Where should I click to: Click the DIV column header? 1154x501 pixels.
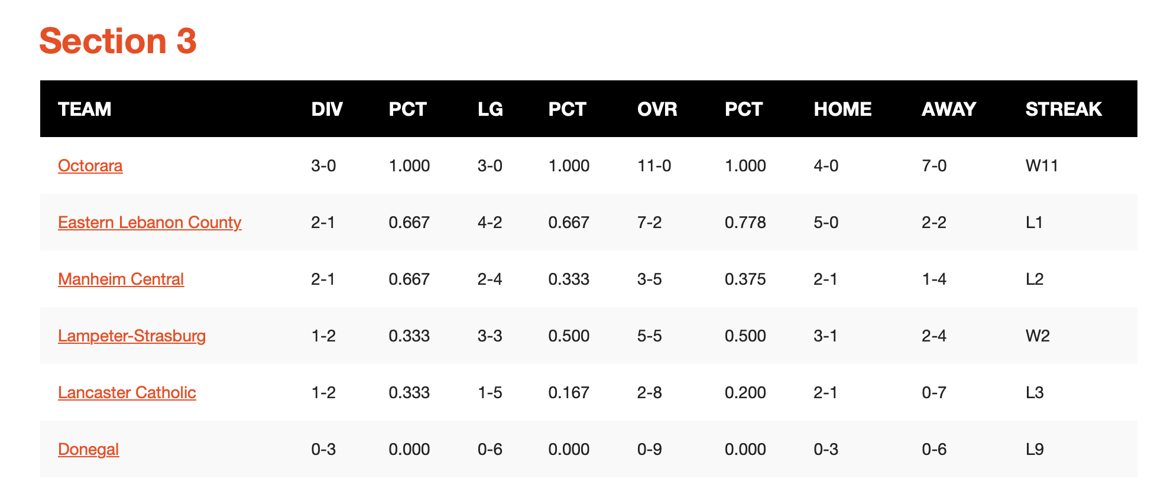(x=327, y=109)
